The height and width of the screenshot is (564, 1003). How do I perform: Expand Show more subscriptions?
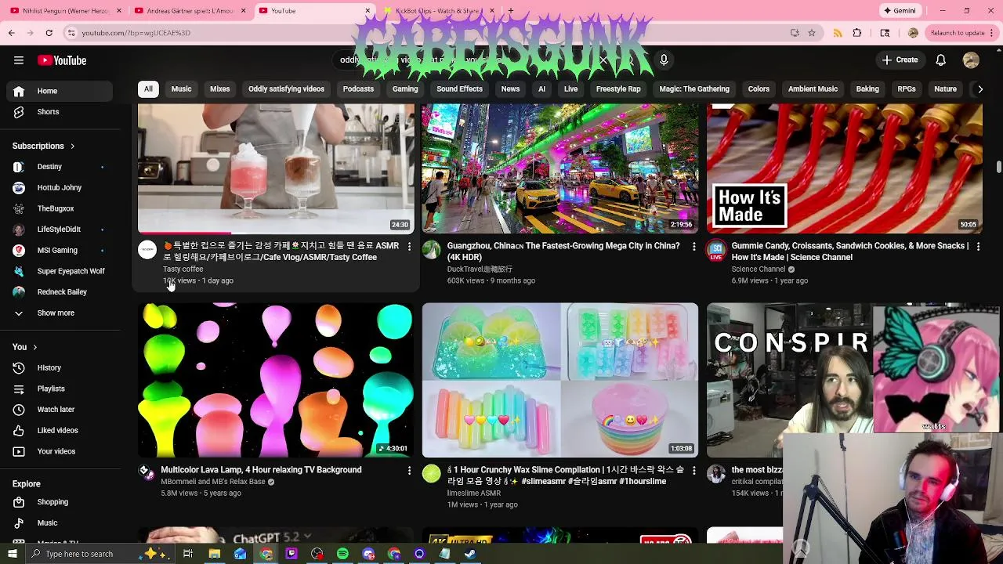60,313
